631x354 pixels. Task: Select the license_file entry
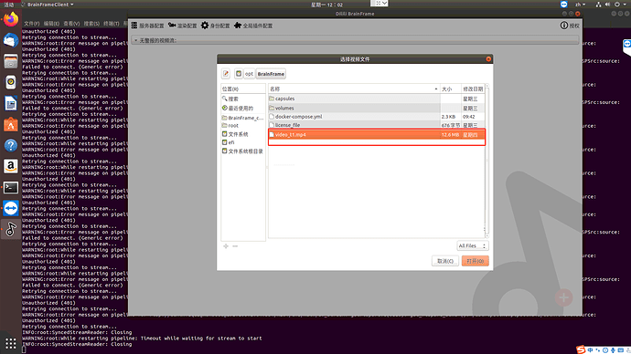tap(376, 125)
